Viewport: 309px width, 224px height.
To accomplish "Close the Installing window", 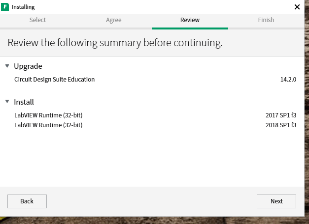I will 297,7.
